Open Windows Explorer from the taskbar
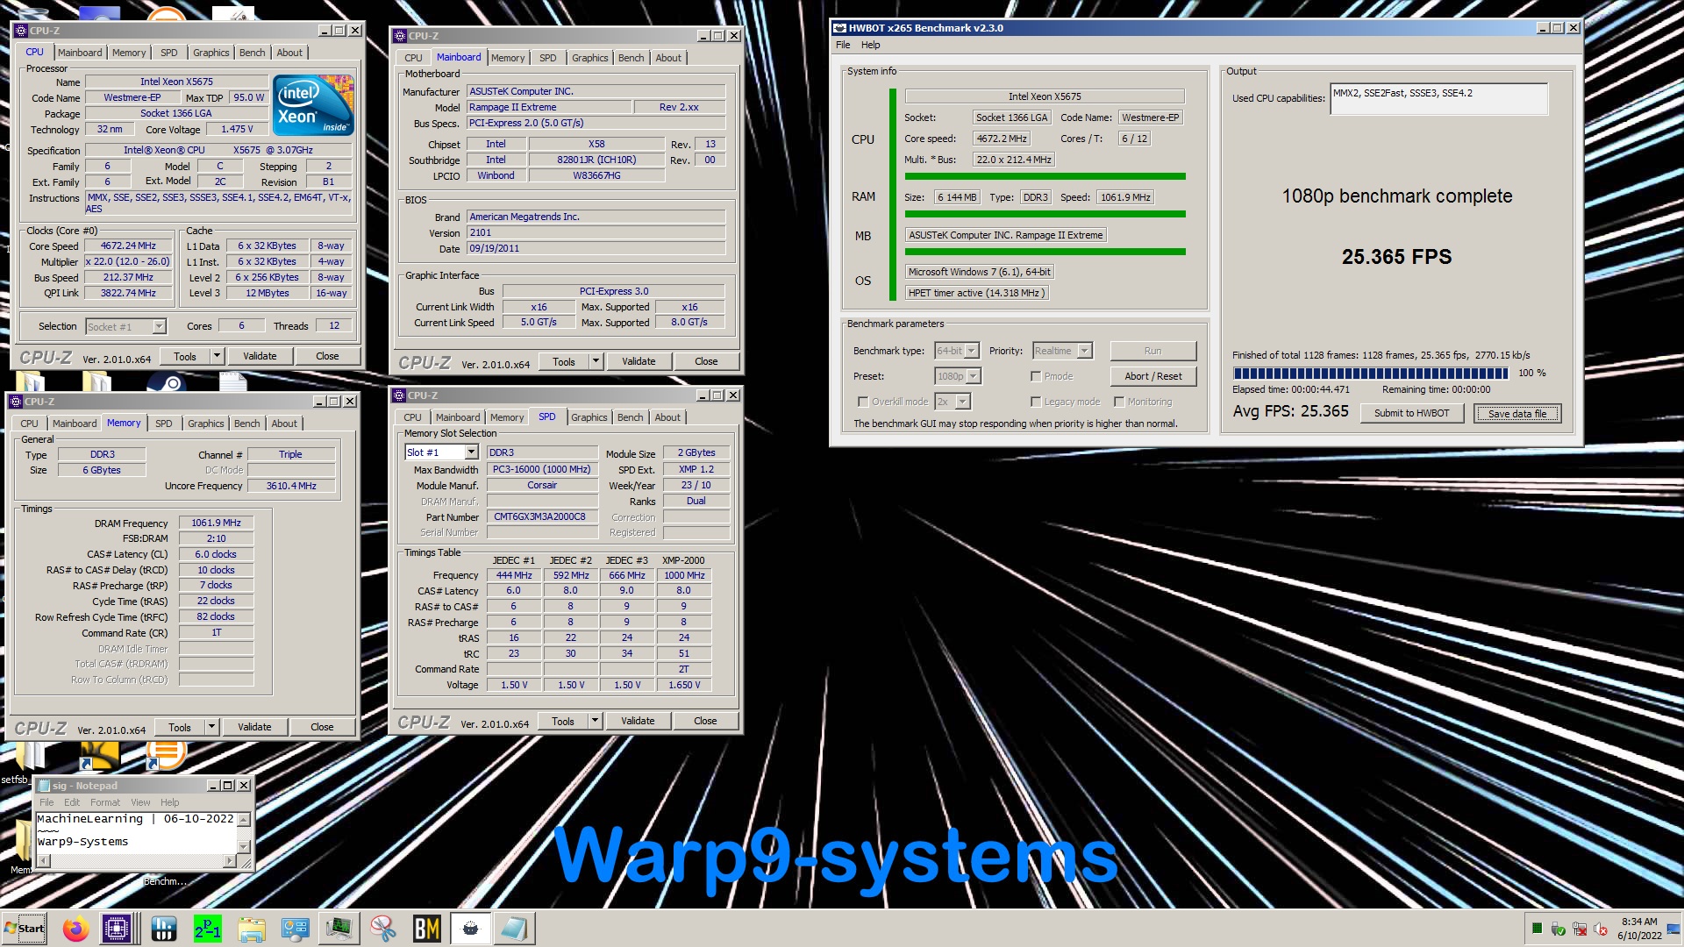Screen dimensions: 1684x947 (251, 928)
